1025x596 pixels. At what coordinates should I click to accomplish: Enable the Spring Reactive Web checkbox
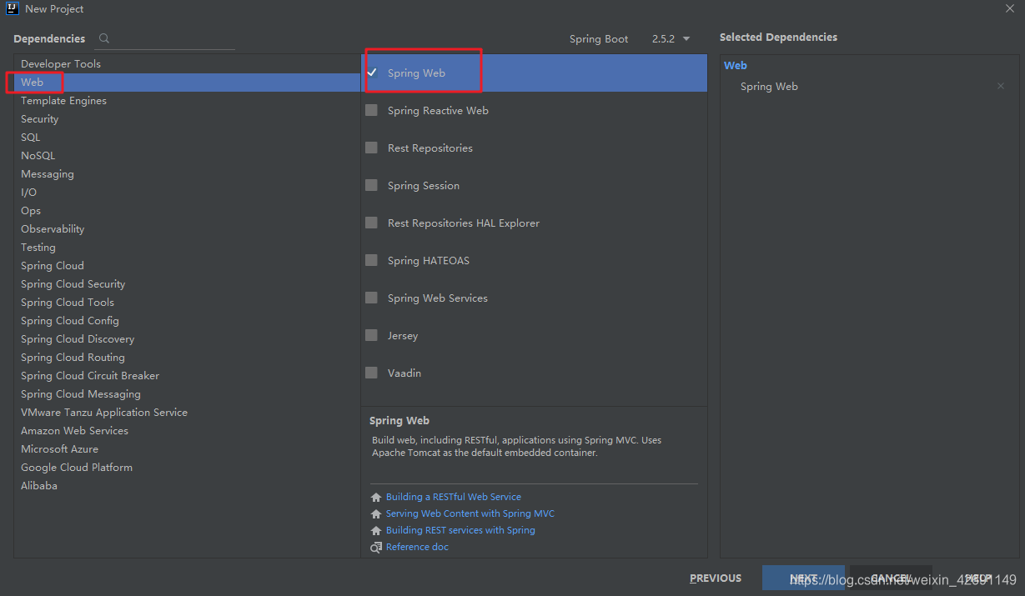(x=372, y=110)
